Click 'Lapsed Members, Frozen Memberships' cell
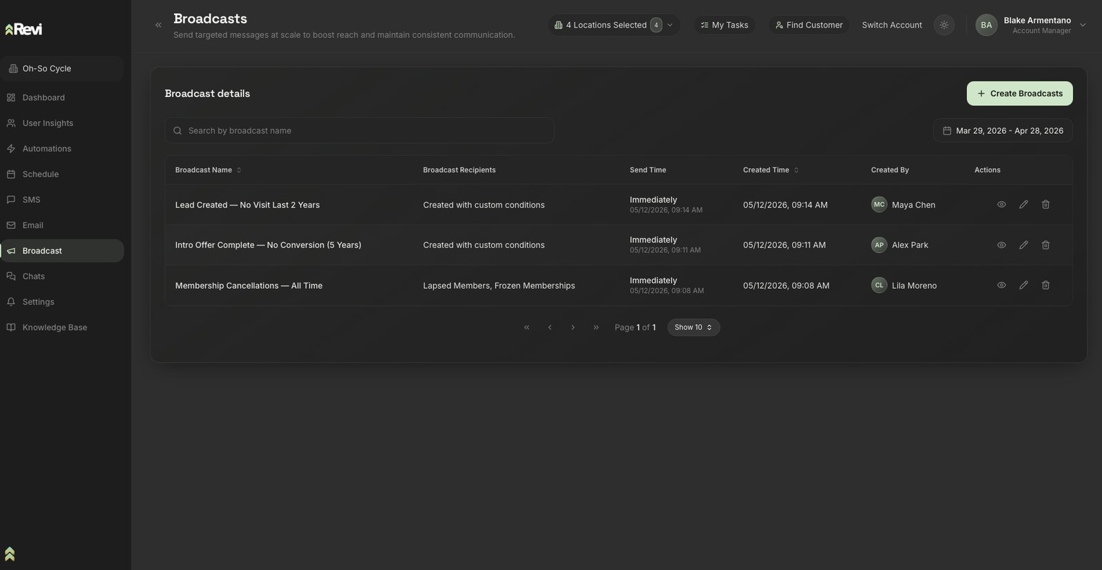The image size is (1102, 570). 499,286
